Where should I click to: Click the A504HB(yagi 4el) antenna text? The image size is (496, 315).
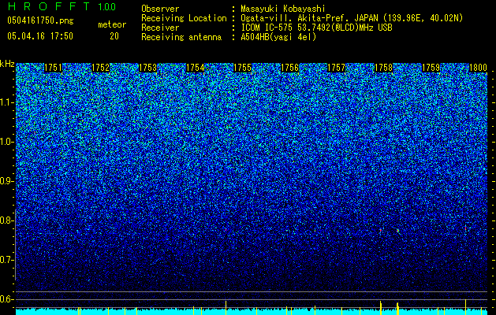278,37
